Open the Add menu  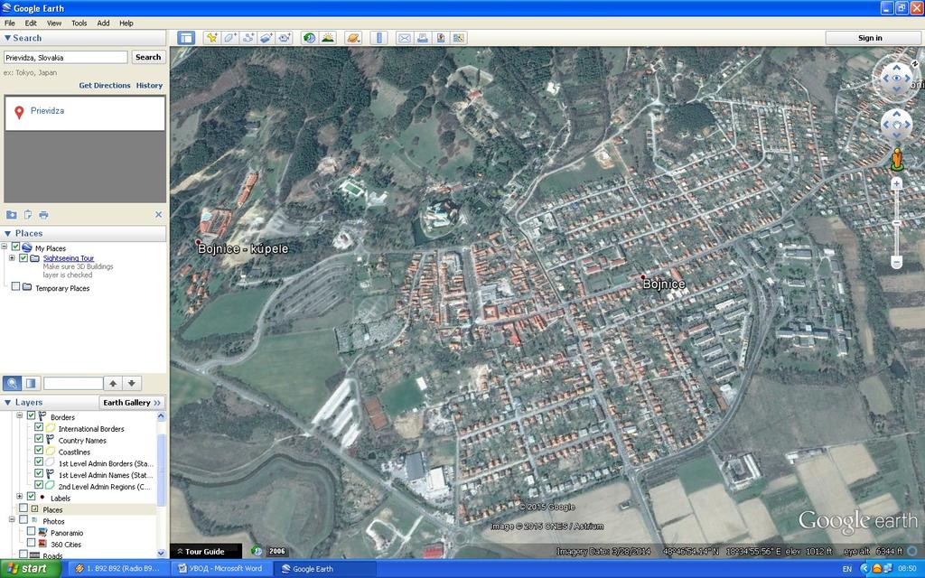103,23
